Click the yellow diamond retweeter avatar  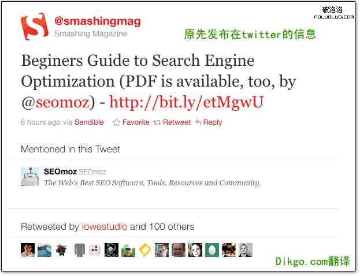[x=145, y=250]
